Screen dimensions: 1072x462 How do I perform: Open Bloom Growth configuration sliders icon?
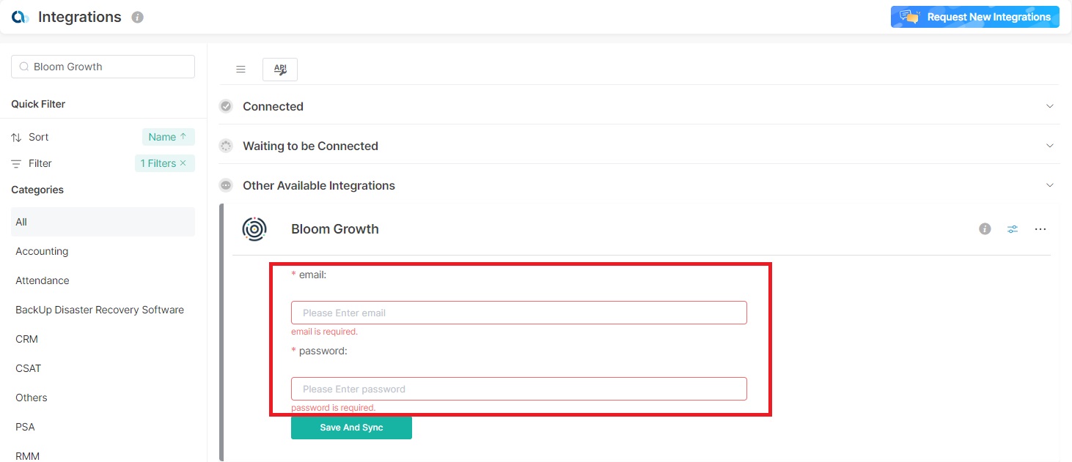click(1013, 229)
